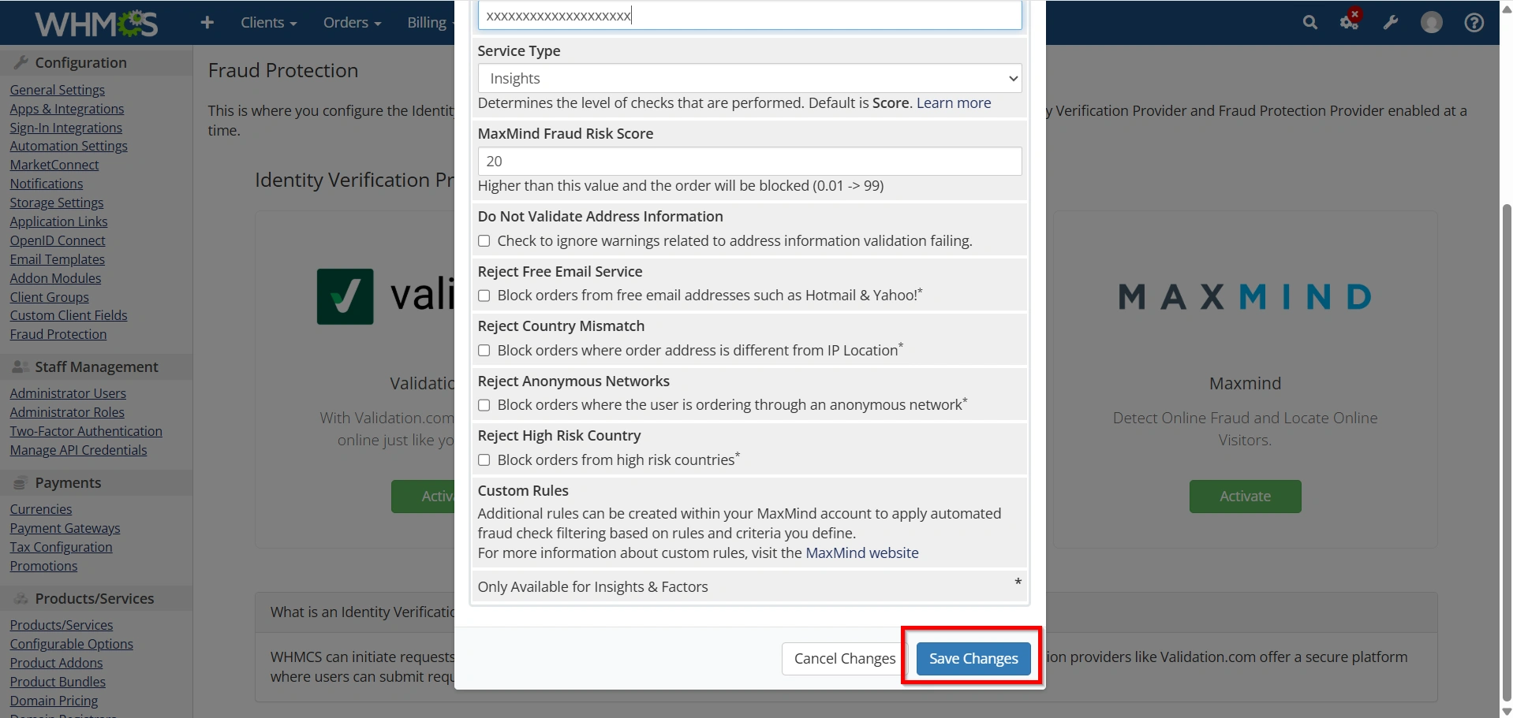Click the Payments section header

[96, 482]
